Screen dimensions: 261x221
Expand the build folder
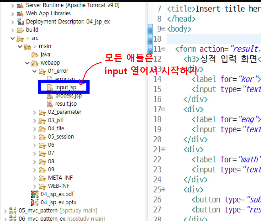[x=12, y=30]
